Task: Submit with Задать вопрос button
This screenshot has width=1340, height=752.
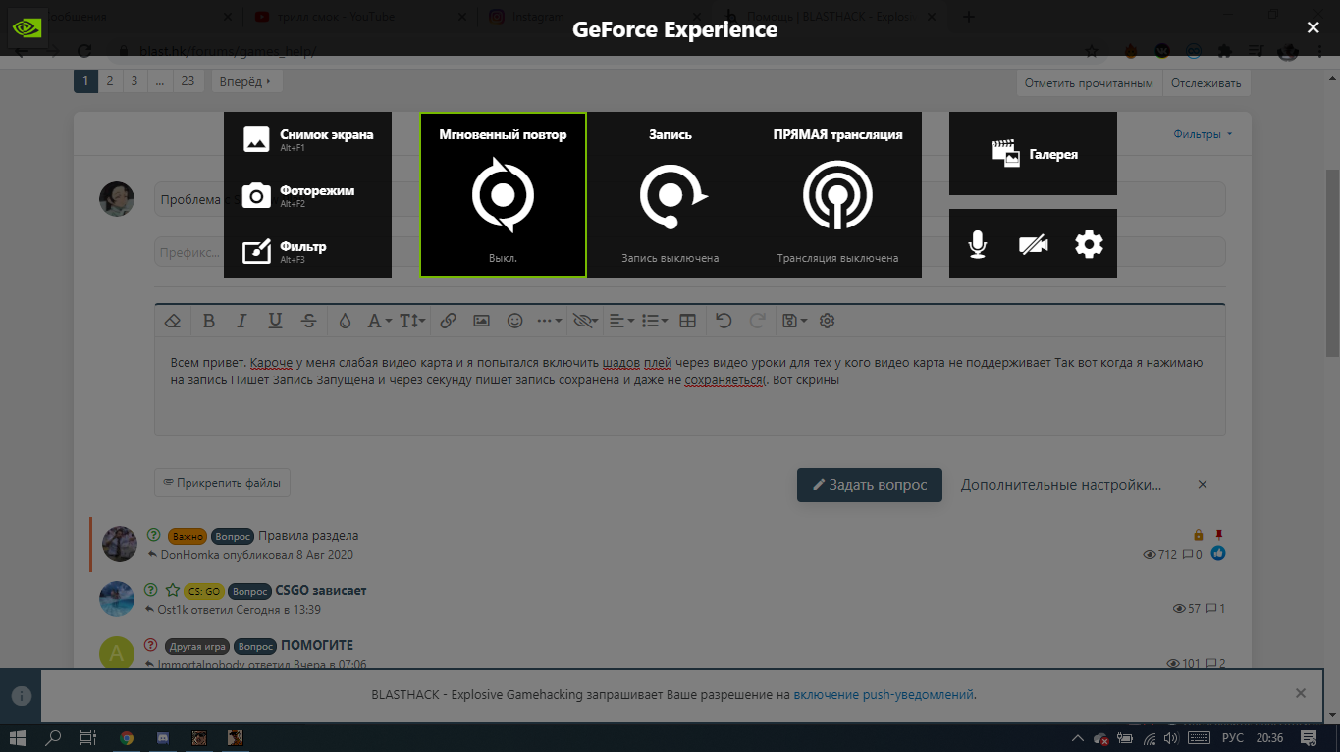Action: pos(869,485)
